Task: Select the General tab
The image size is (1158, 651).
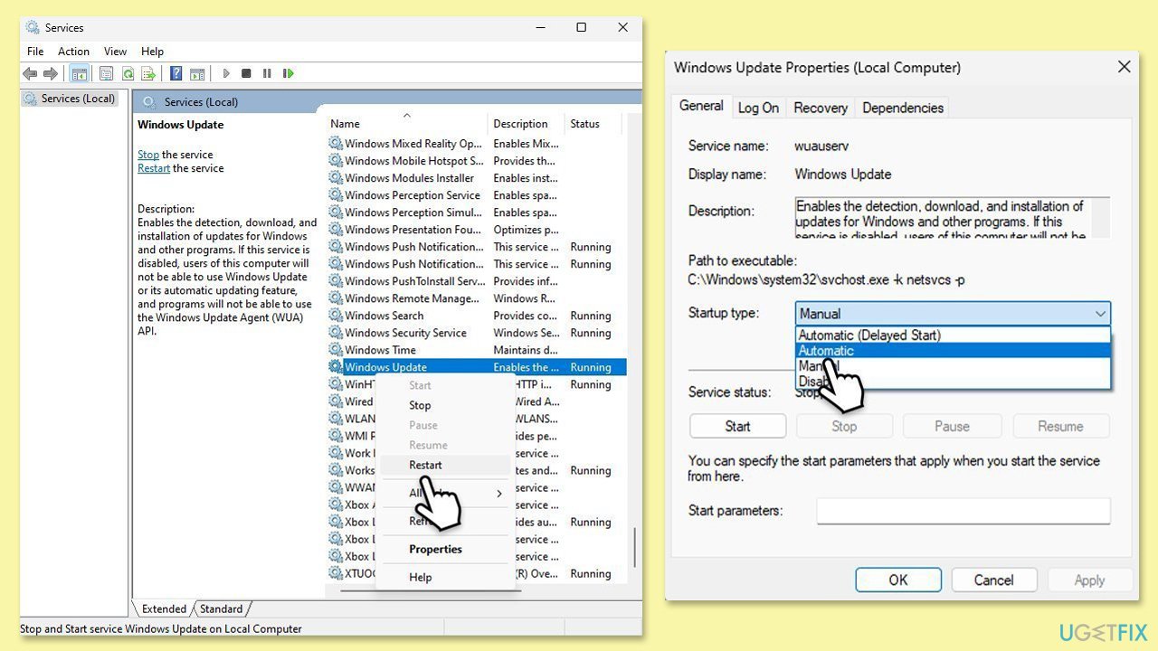Action: tap(701, 106)
